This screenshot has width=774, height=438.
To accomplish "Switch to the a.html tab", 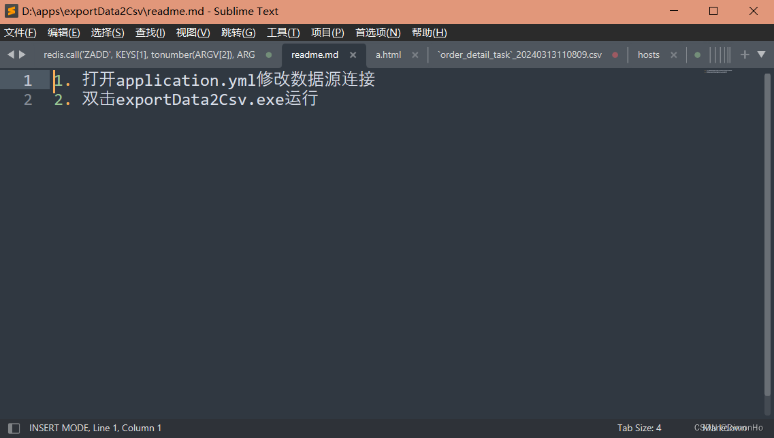I will [389, 54].
